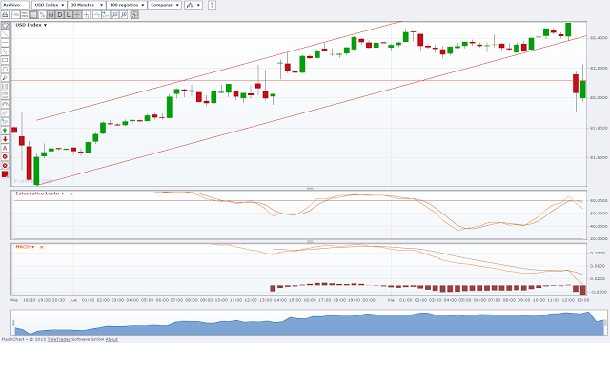
Task: Click the Jue date label on time axis
Action: (x=73, y=300)
